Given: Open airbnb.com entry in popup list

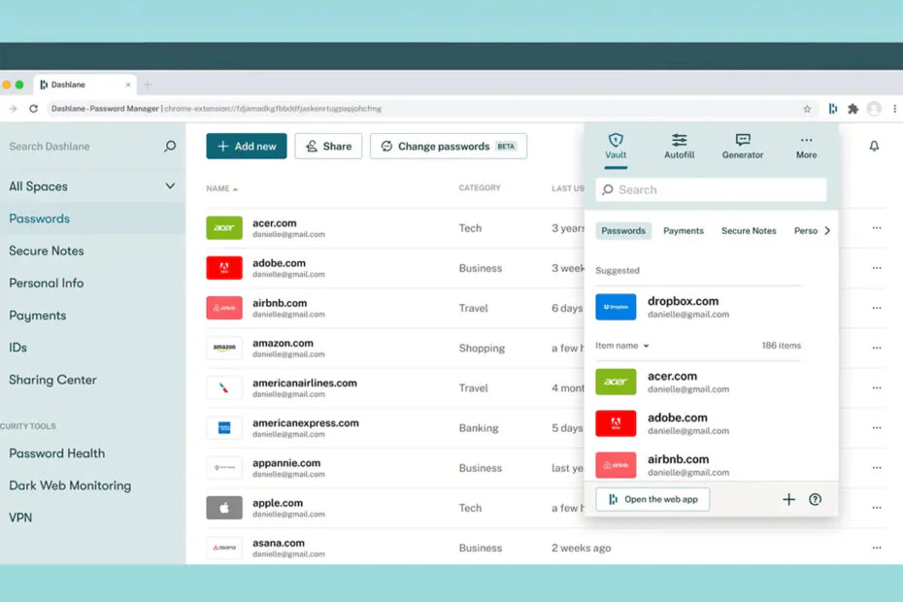Looking at the screenshot, I should click(x=698, y=465).
